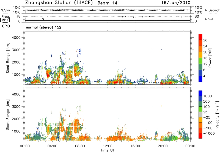Image resolution: width=220 pixels, height=152 pixels.
Task: Pick the blue bottom segment of Power color bar
Action: 200,79
